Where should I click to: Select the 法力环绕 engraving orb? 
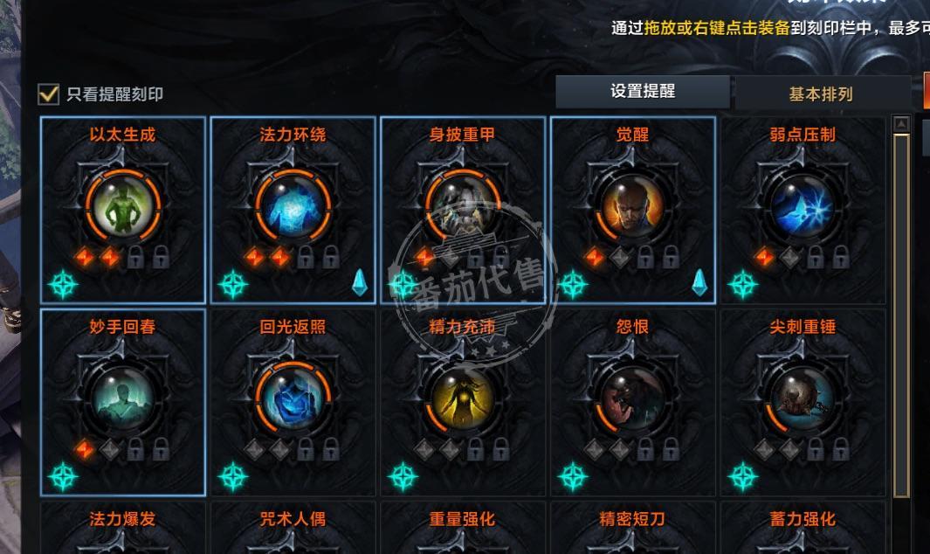tap(293, 204)
